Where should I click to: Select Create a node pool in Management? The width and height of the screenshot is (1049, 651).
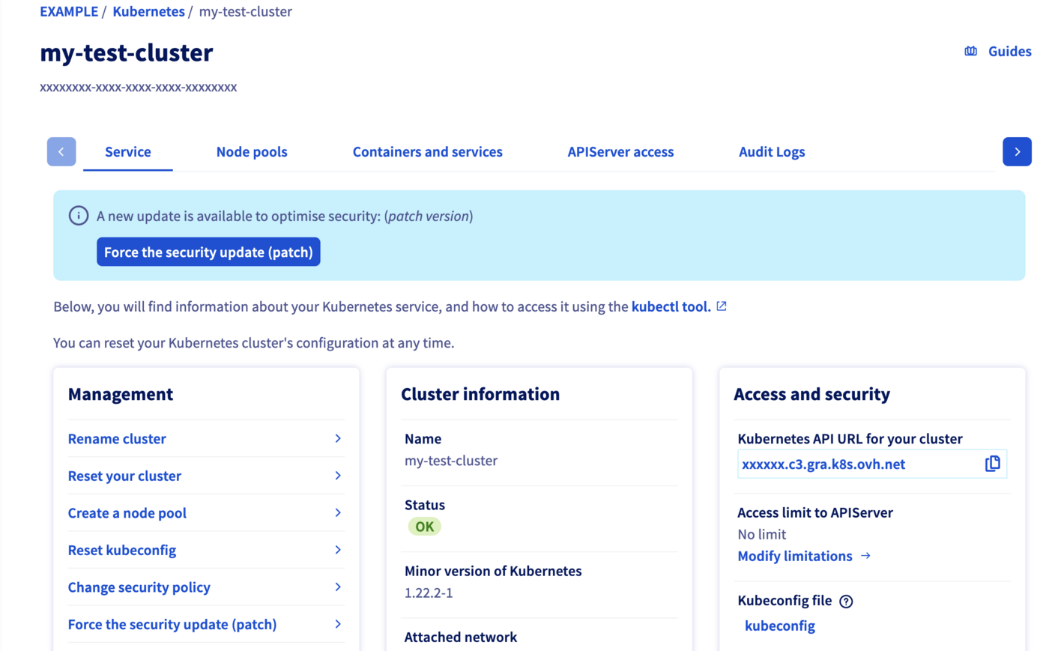[127, 512]
